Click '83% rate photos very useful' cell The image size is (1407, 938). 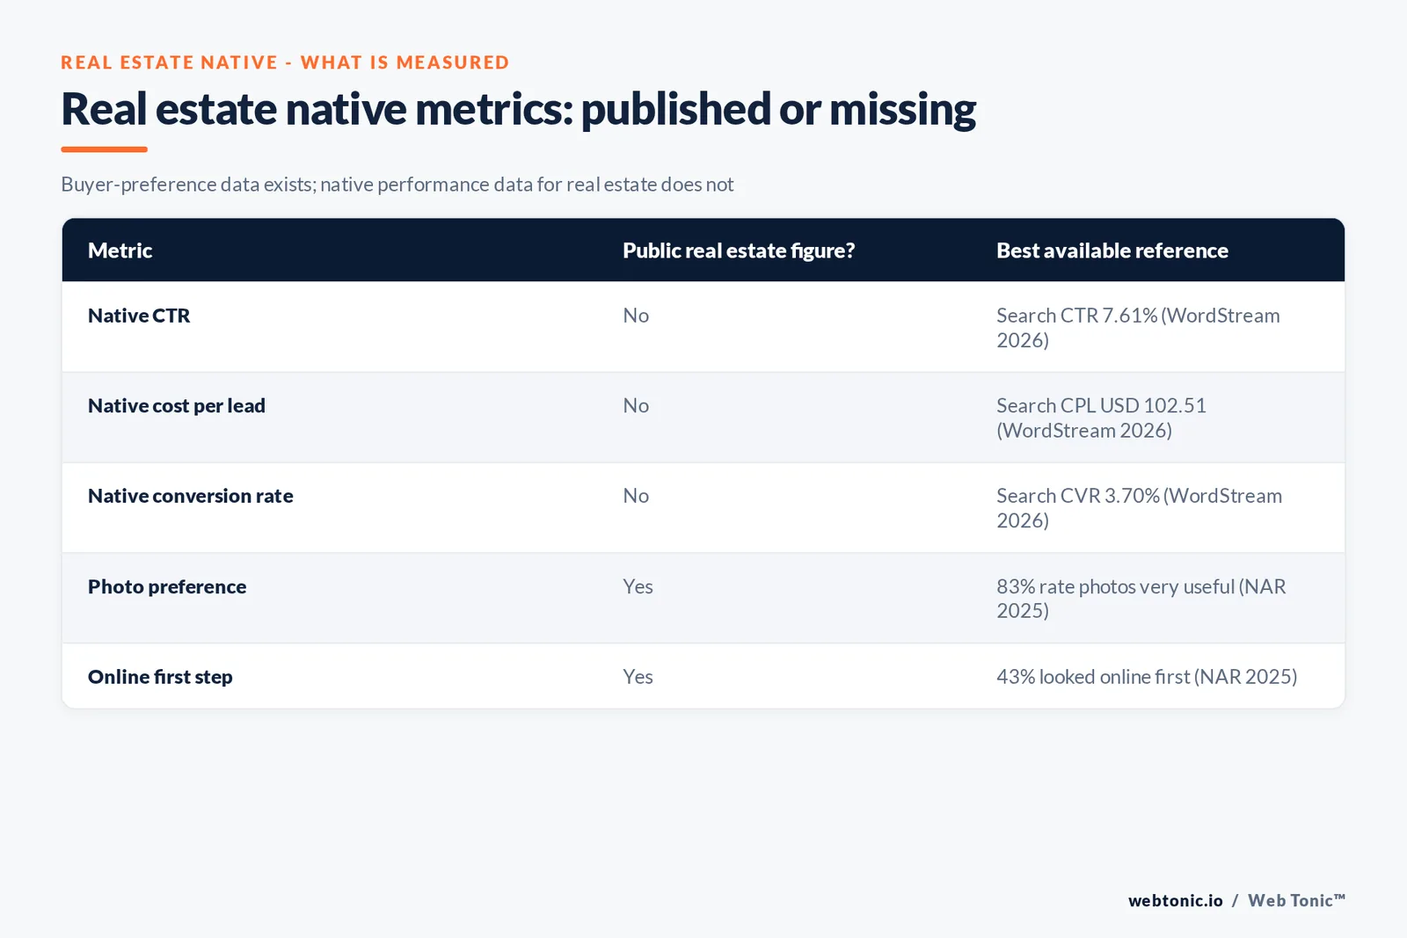click(x=1141, y=598)
